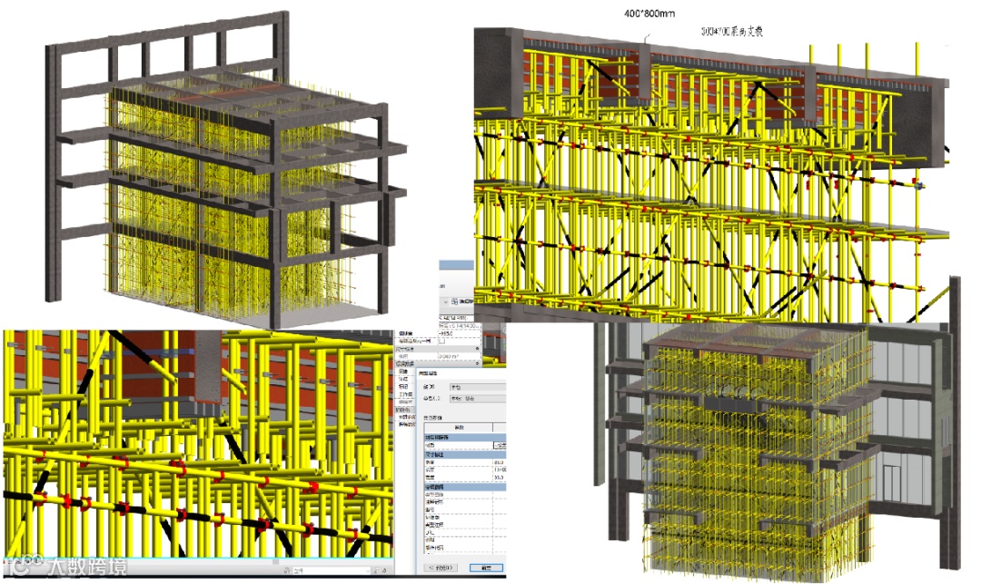Select the 85.0 value cell in the dialog
Screen dimensions: 981x584
500,462
